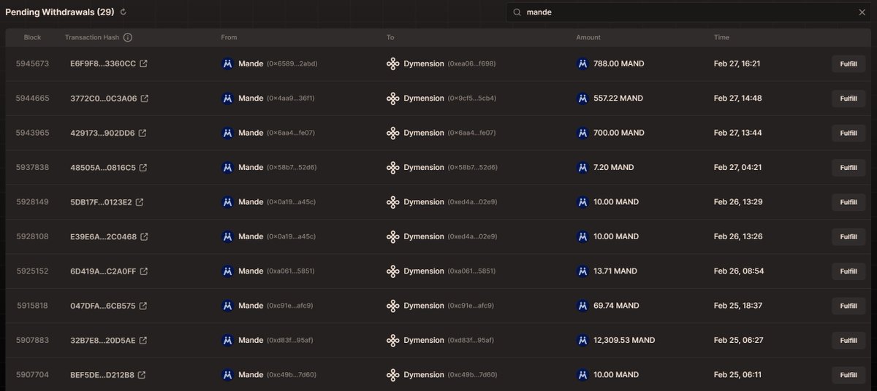877x391 pixels.
Task: Click the From column header
Action: pos(229,37)
